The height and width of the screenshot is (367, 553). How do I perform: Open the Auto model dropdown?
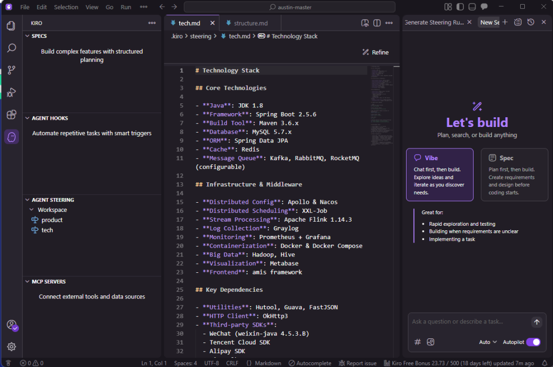tap(488, 342)
